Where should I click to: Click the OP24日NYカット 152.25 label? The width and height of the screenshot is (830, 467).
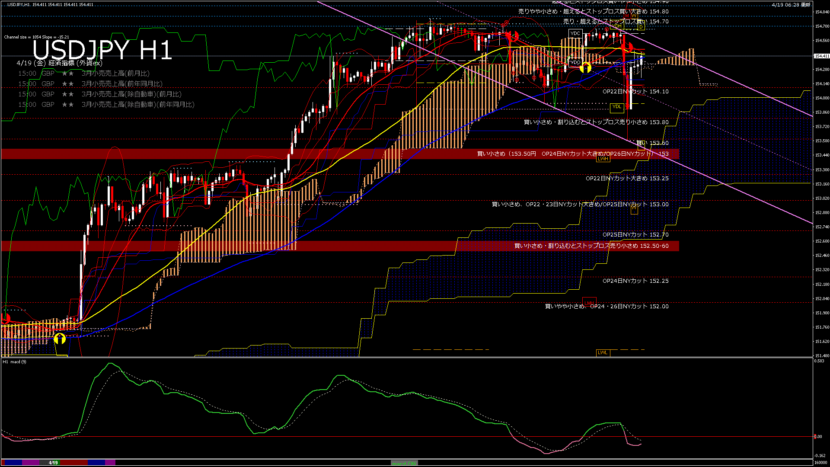pyautogui.click(x=635, y=281)
